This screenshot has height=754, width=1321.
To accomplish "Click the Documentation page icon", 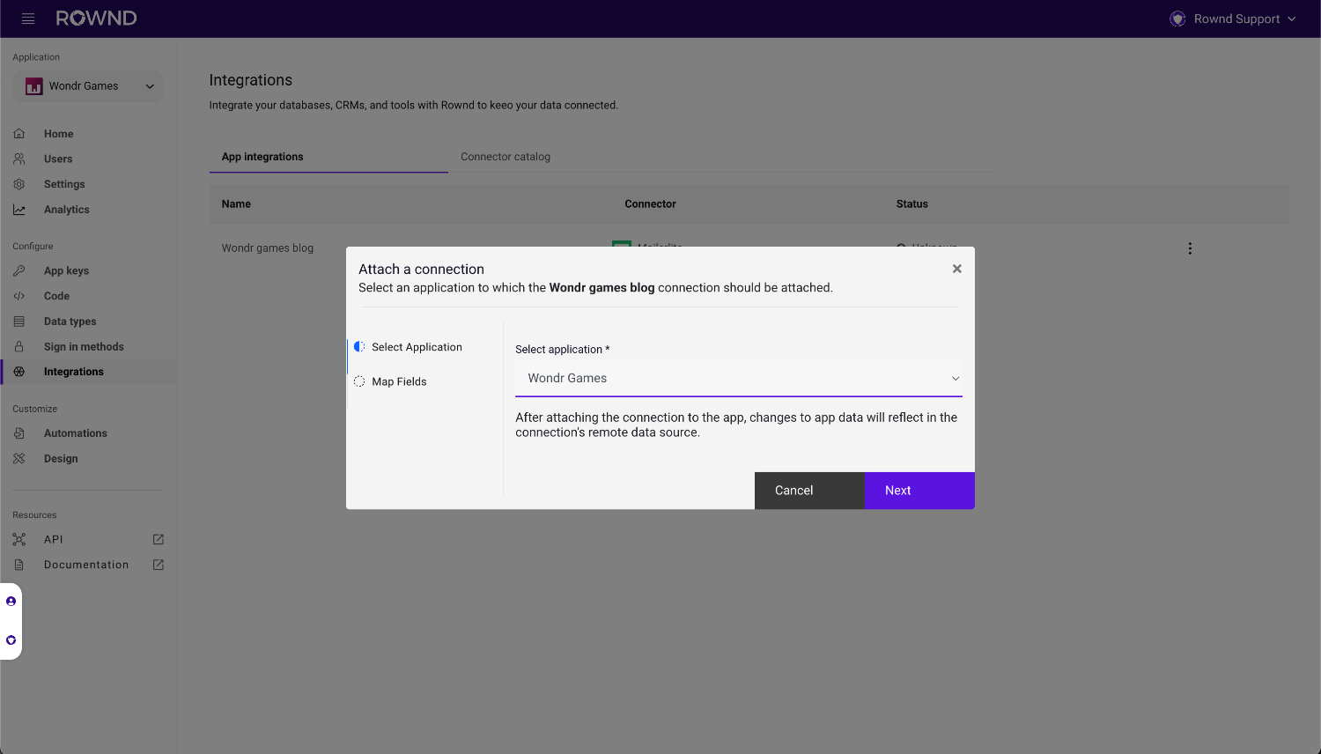I will pyautogui.click(x=19, y=565).
